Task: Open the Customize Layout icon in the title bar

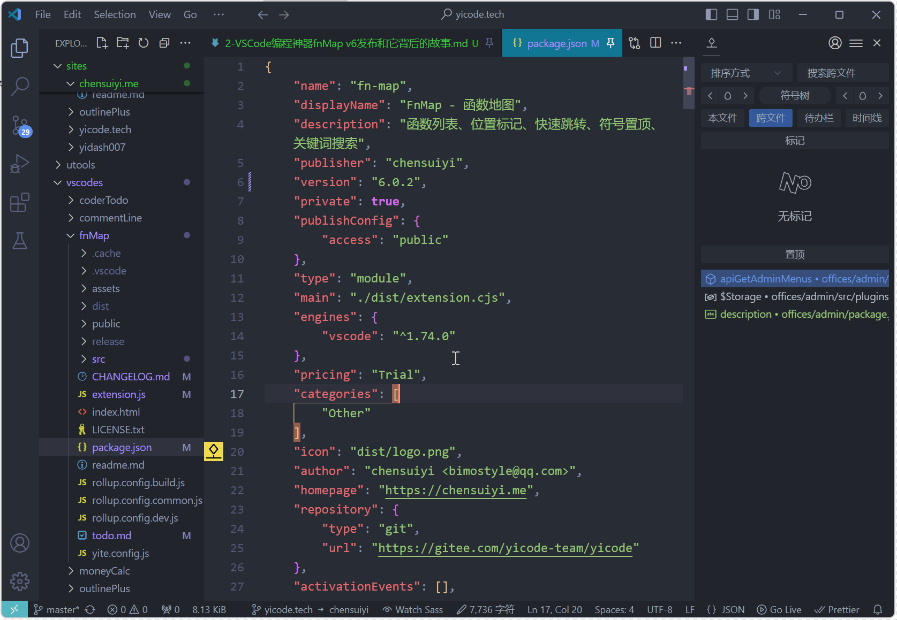Action: coord(774,14)
